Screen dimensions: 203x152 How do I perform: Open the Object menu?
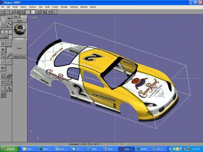23,7
